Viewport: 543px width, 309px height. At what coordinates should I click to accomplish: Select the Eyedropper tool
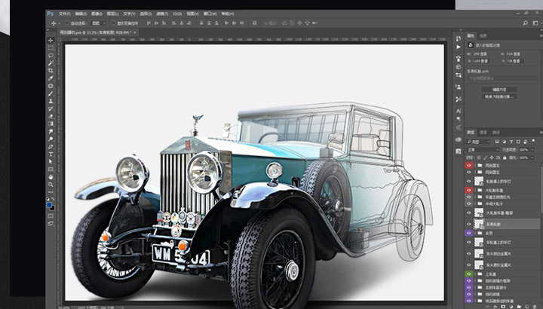51,78
